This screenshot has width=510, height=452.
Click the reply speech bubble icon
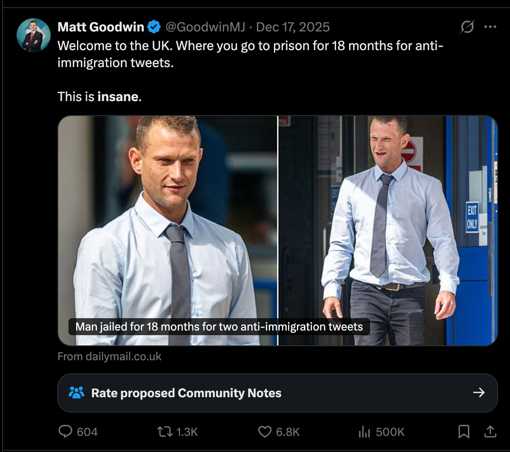(x=65, y=432)
